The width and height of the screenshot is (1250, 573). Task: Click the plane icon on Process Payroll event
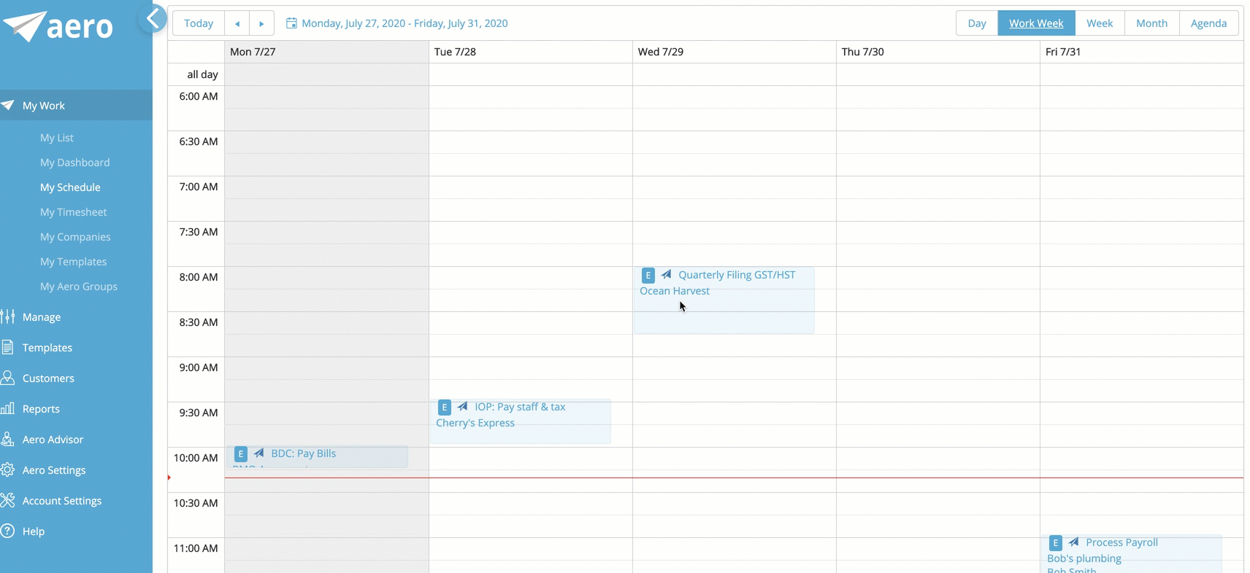(1073, 542)
